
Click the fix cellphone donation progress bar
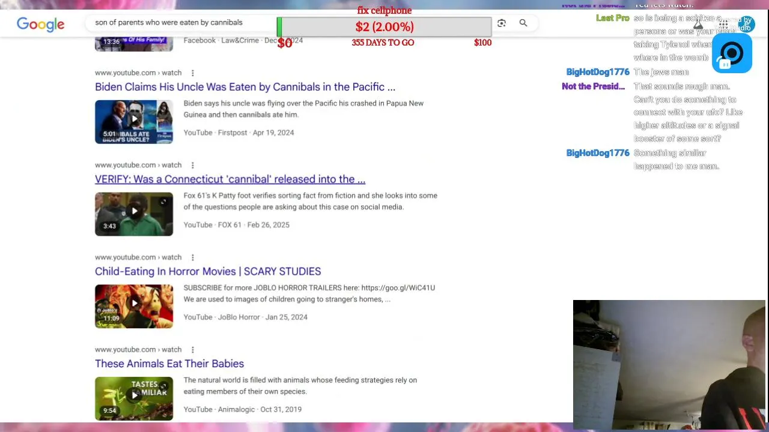tap(384, 27)
